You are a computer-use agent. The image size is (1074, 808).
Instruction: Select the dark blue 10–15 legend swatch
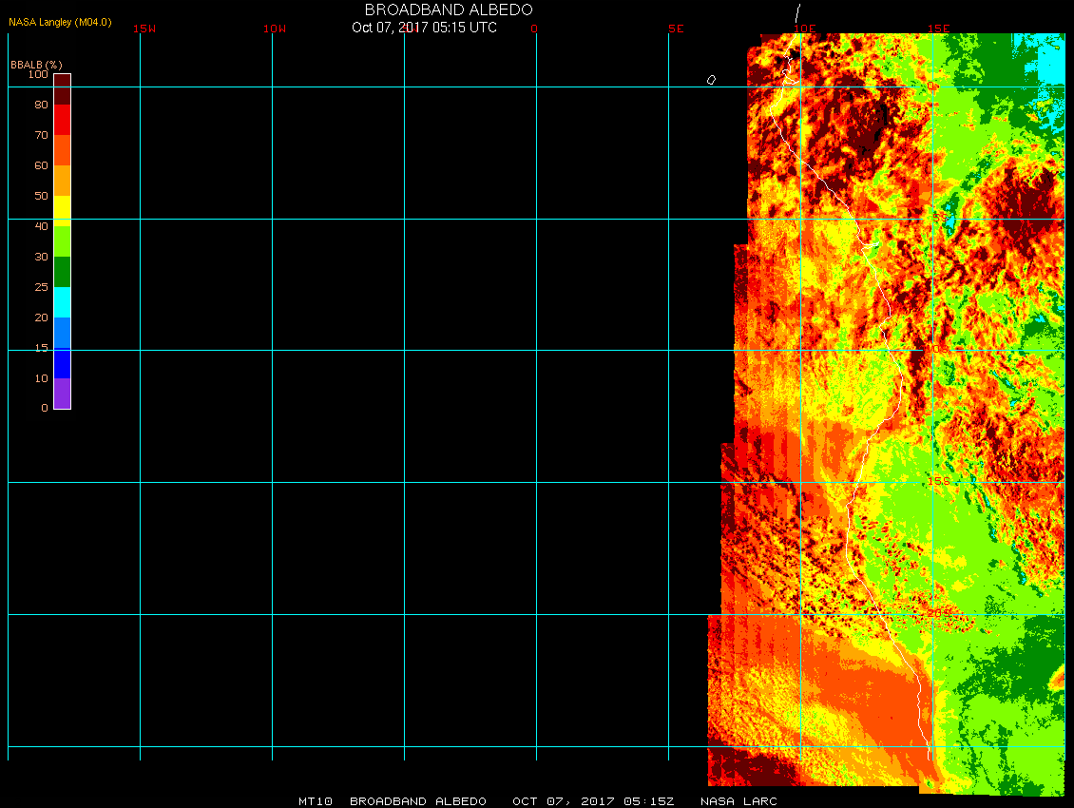tap(62, 363)
